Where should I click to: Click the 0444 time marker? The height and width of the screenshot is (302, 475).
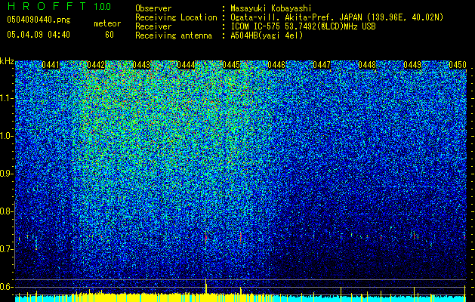pyautogui.click(x=187, y=65)
